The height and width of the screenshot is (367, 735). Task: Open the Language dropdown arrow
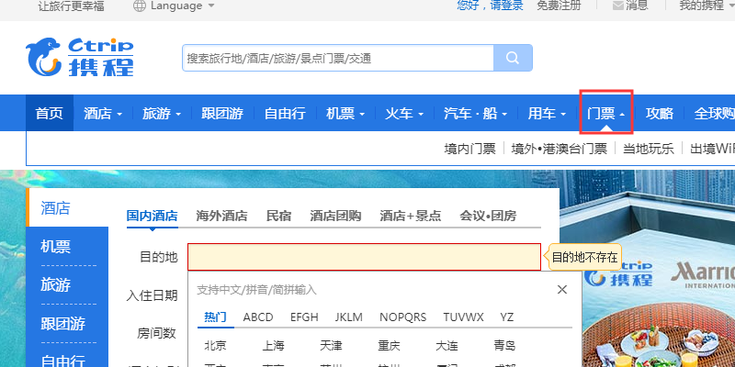coord(211,6)
